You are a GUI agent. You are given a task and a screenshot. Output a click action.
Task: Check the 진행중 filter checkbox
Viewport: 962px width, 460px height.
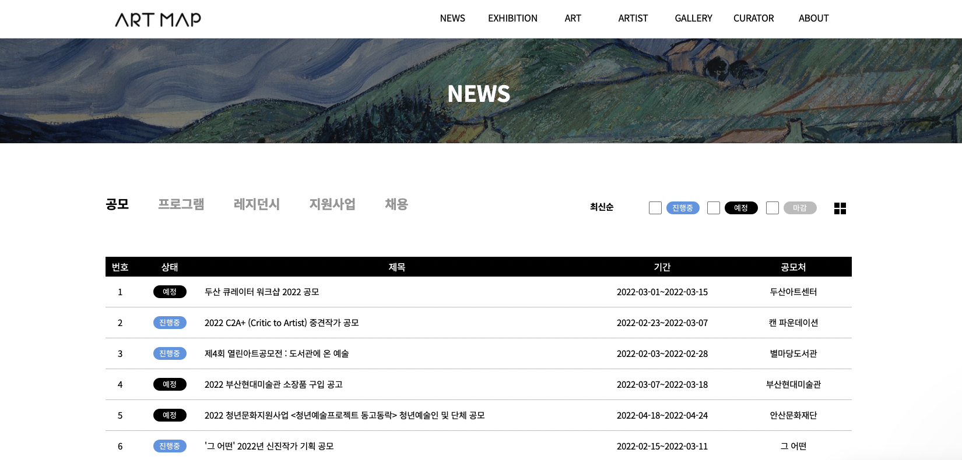[x=655, y=208]
